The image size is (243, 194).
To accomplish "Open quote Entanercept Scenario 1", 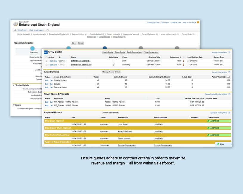I will [81, 61].
